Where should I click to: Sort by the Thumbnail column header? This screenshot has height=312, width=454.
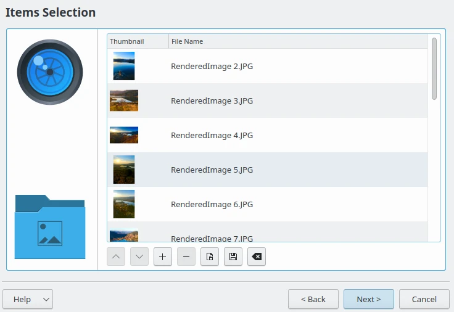(x=137, y=41)
